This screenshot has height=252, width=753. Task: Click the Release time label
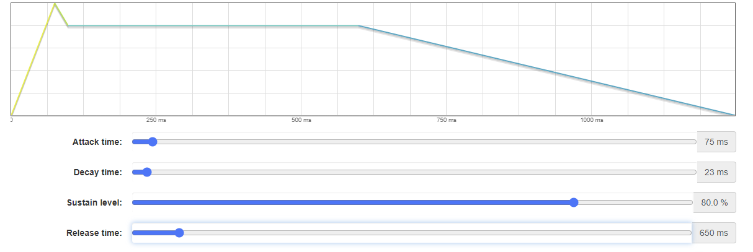coord(94,233)
